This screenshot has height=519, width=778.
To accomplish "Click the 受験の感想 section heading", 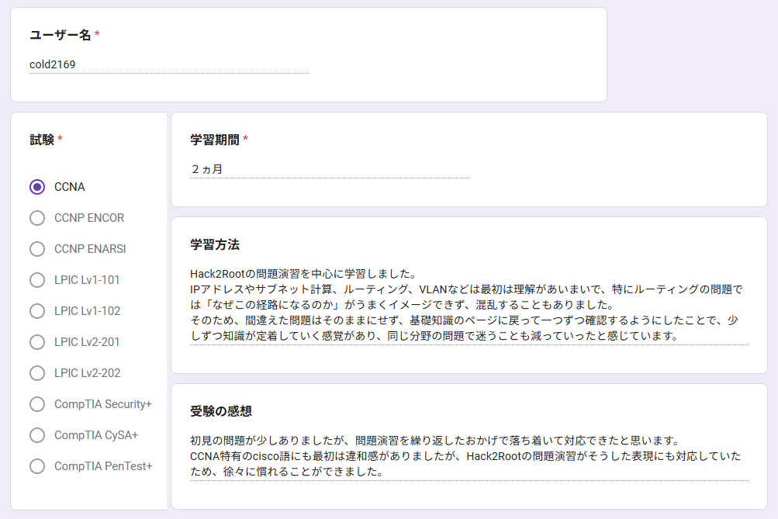I will (x=221, y=410).
